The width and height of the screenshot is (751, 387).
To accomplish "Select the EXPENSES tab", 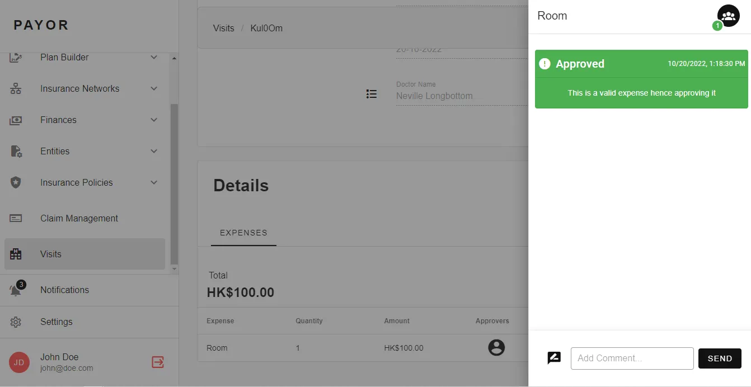I will 243,233.
